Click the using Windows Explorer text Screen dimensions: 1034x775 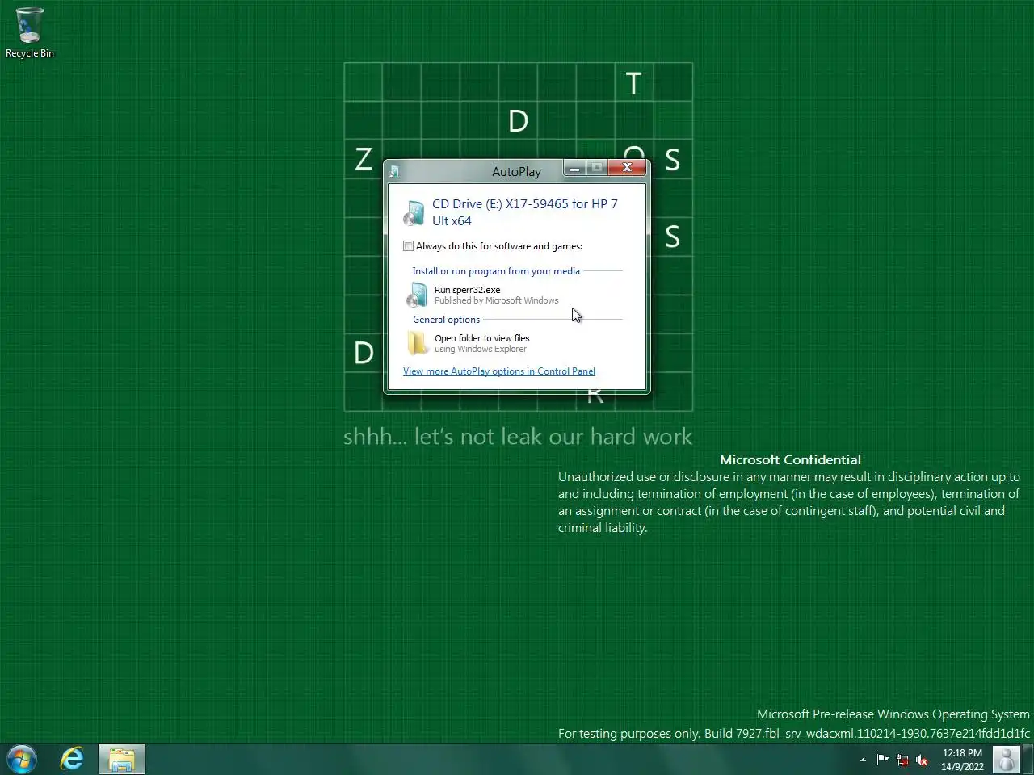point(481,349)
